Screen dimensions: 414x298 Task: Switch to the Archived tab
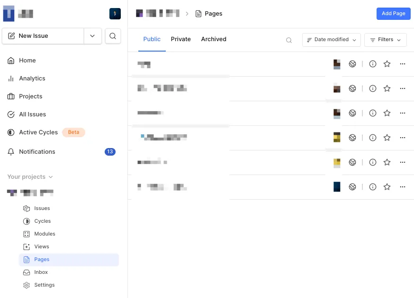point(214,39)
